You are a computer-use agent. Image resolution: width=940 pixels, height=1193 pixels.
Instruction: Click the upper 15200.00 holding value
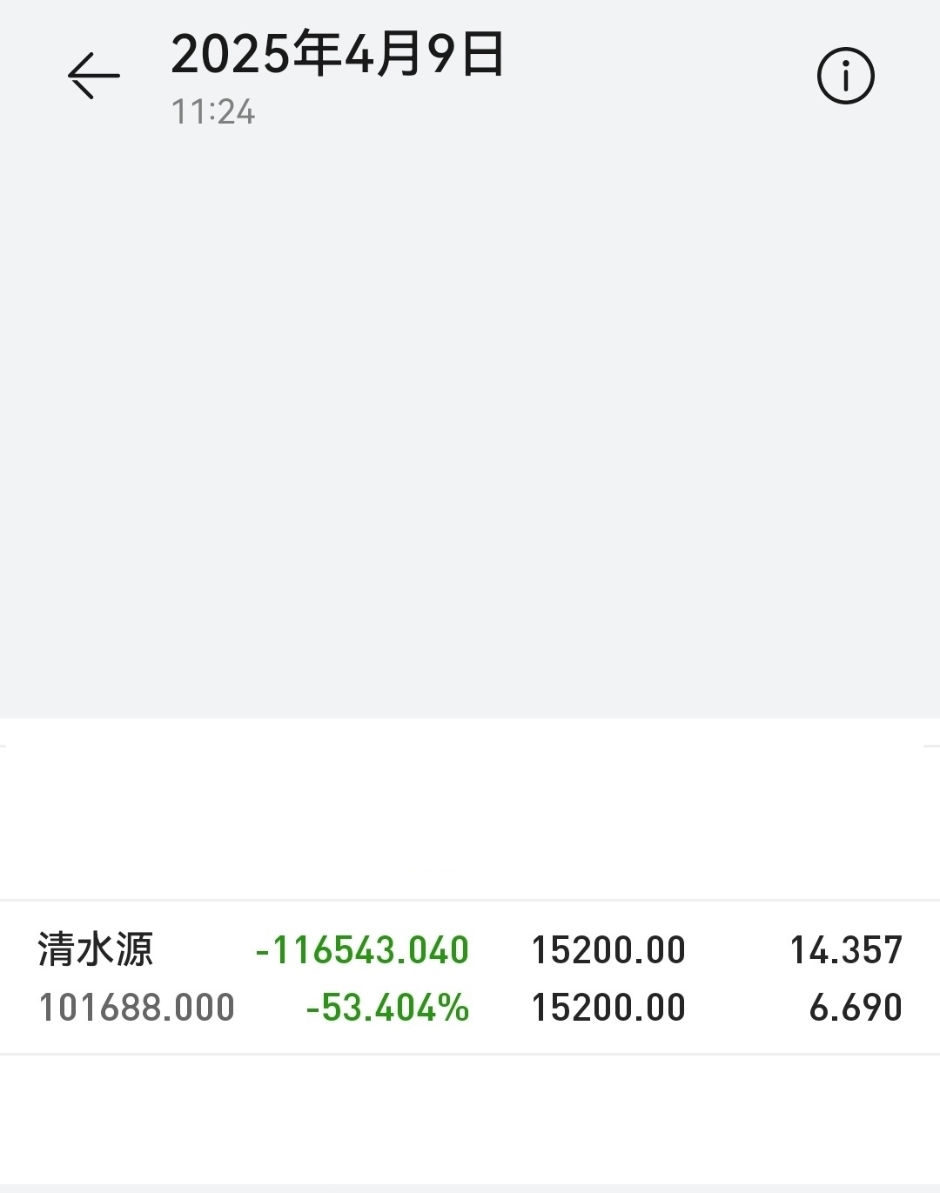pos(608,950)
